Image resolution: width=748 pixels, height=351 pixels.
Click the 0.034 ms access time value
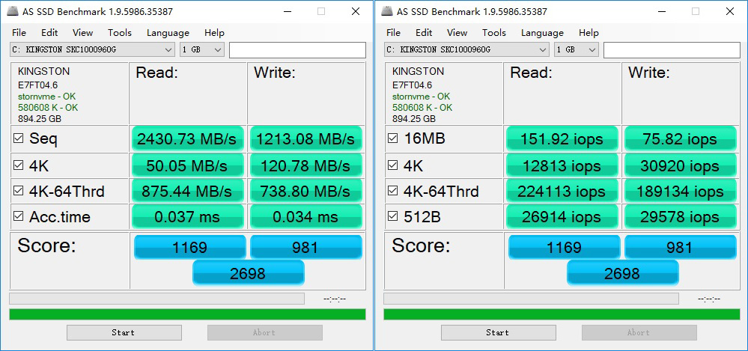[x=305, y=217]
